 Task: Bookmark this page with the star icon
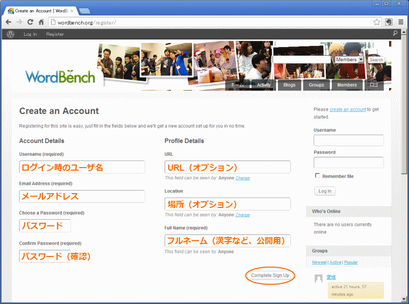click(x=377, y=22)
